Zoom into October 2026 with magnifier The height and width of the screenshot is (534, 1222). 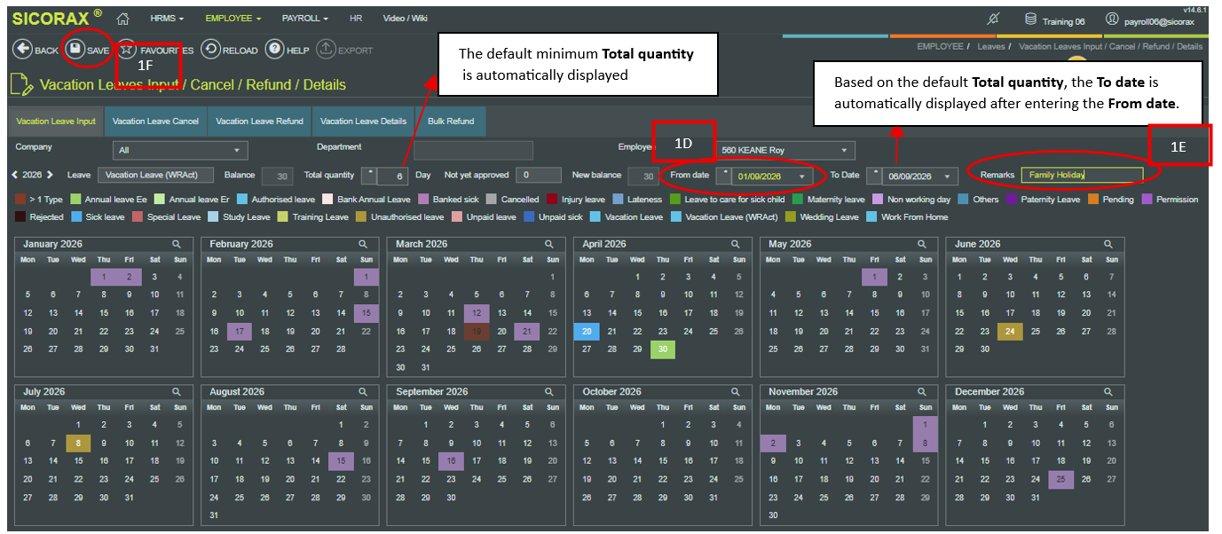pyautogui.click(x=735, y=392)
